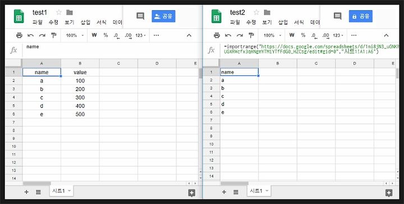Select cell 'e' in test2 sheet
The image size is (404, 204).
tap(239, 112)
